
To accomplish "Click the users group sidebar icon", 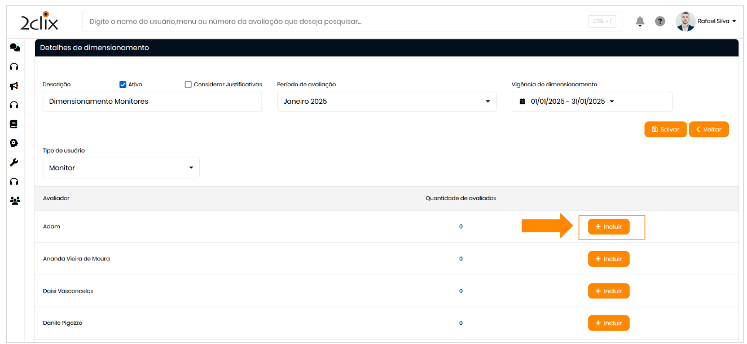I will (x=15, y=200).
